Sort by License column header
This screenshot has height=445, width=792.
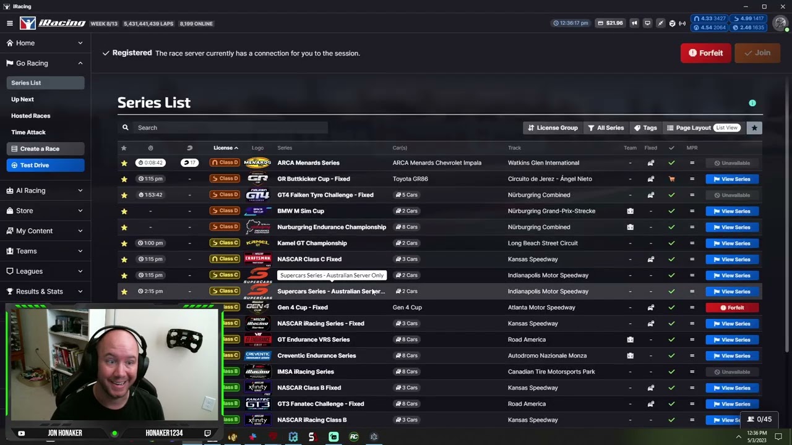click(225, 148)
